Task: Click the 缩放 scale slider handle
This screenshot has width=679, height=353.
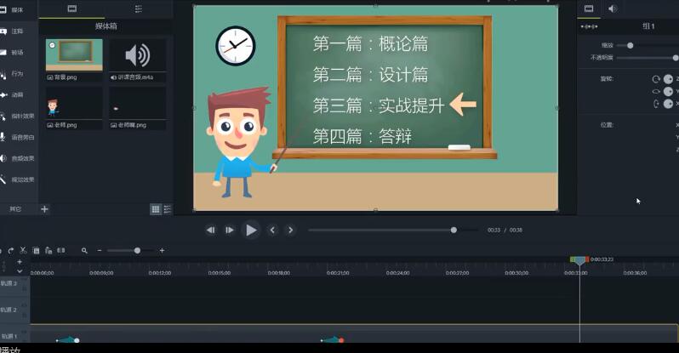Action: tap(630, 45)
